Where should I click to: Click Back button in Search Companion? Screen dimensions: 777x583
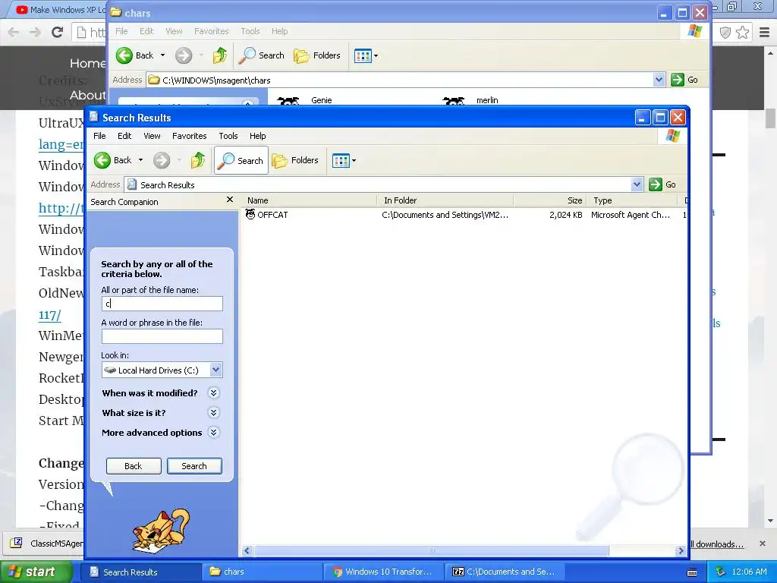tap(134, 466)
